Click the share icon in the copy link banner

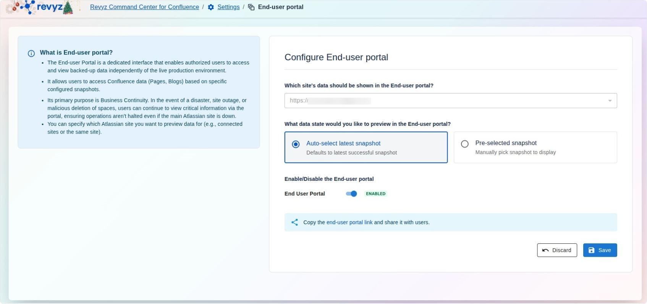(x=294, y=222)
